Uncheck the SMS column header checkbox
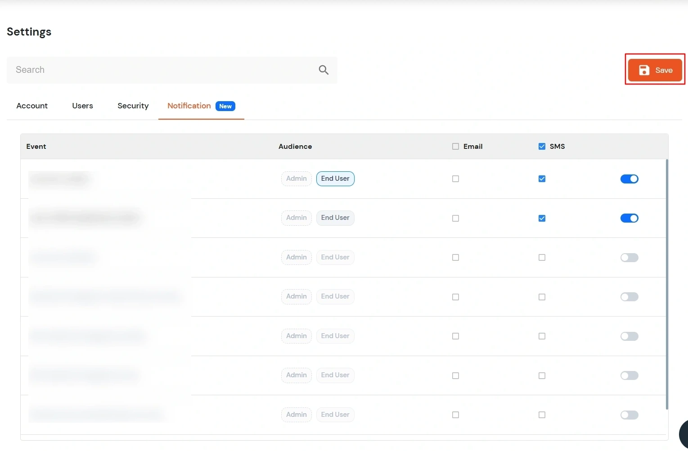This screenshot has width=688, height=451. 542,147
